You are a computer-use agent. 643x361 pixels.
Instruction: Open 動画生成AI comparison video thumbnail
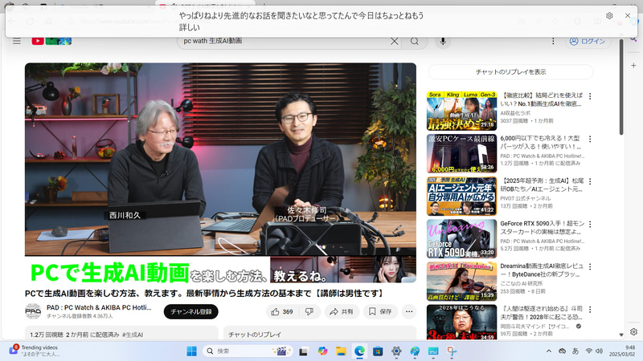click(461, 111)
